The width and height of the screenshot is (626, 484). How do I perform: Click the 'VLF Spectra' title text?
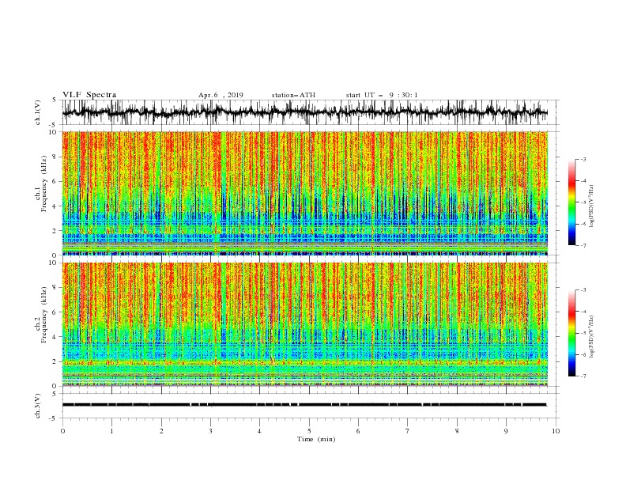coord(89,95)
